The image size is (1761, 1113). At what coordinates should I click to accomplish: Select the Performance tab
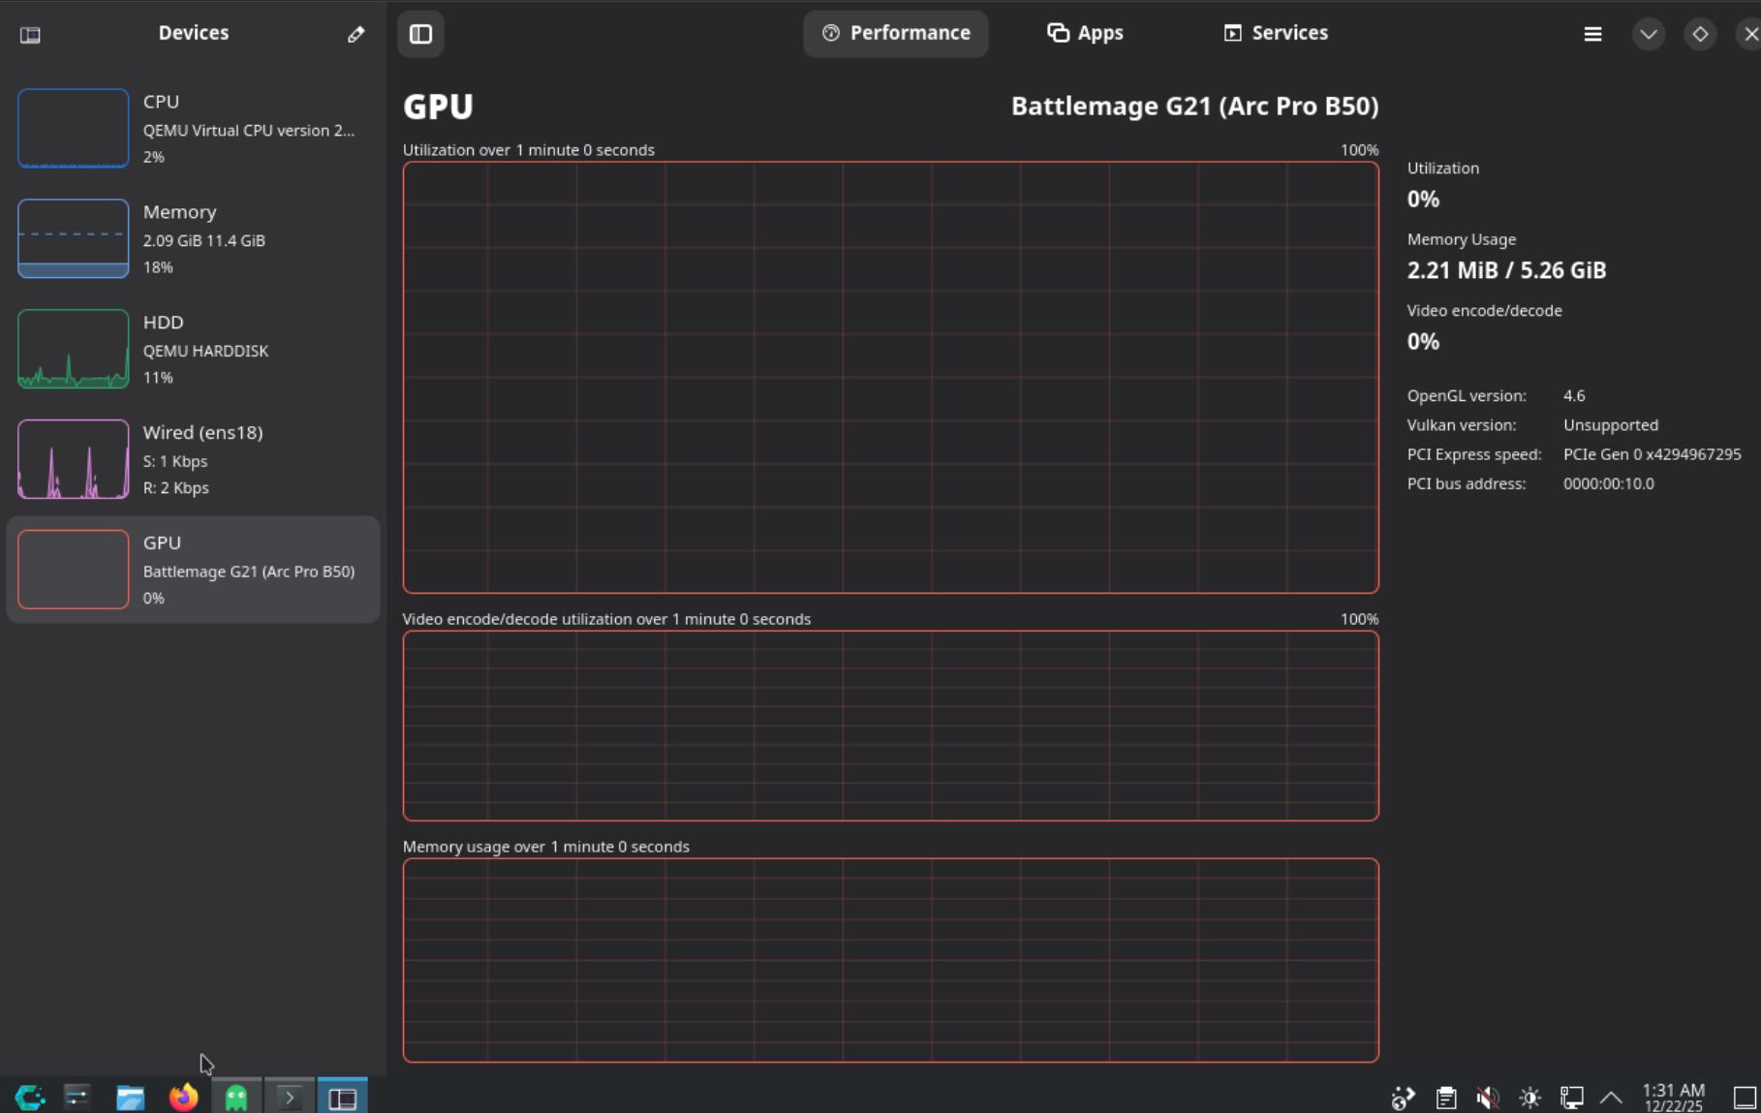click(x=895, y=33)
